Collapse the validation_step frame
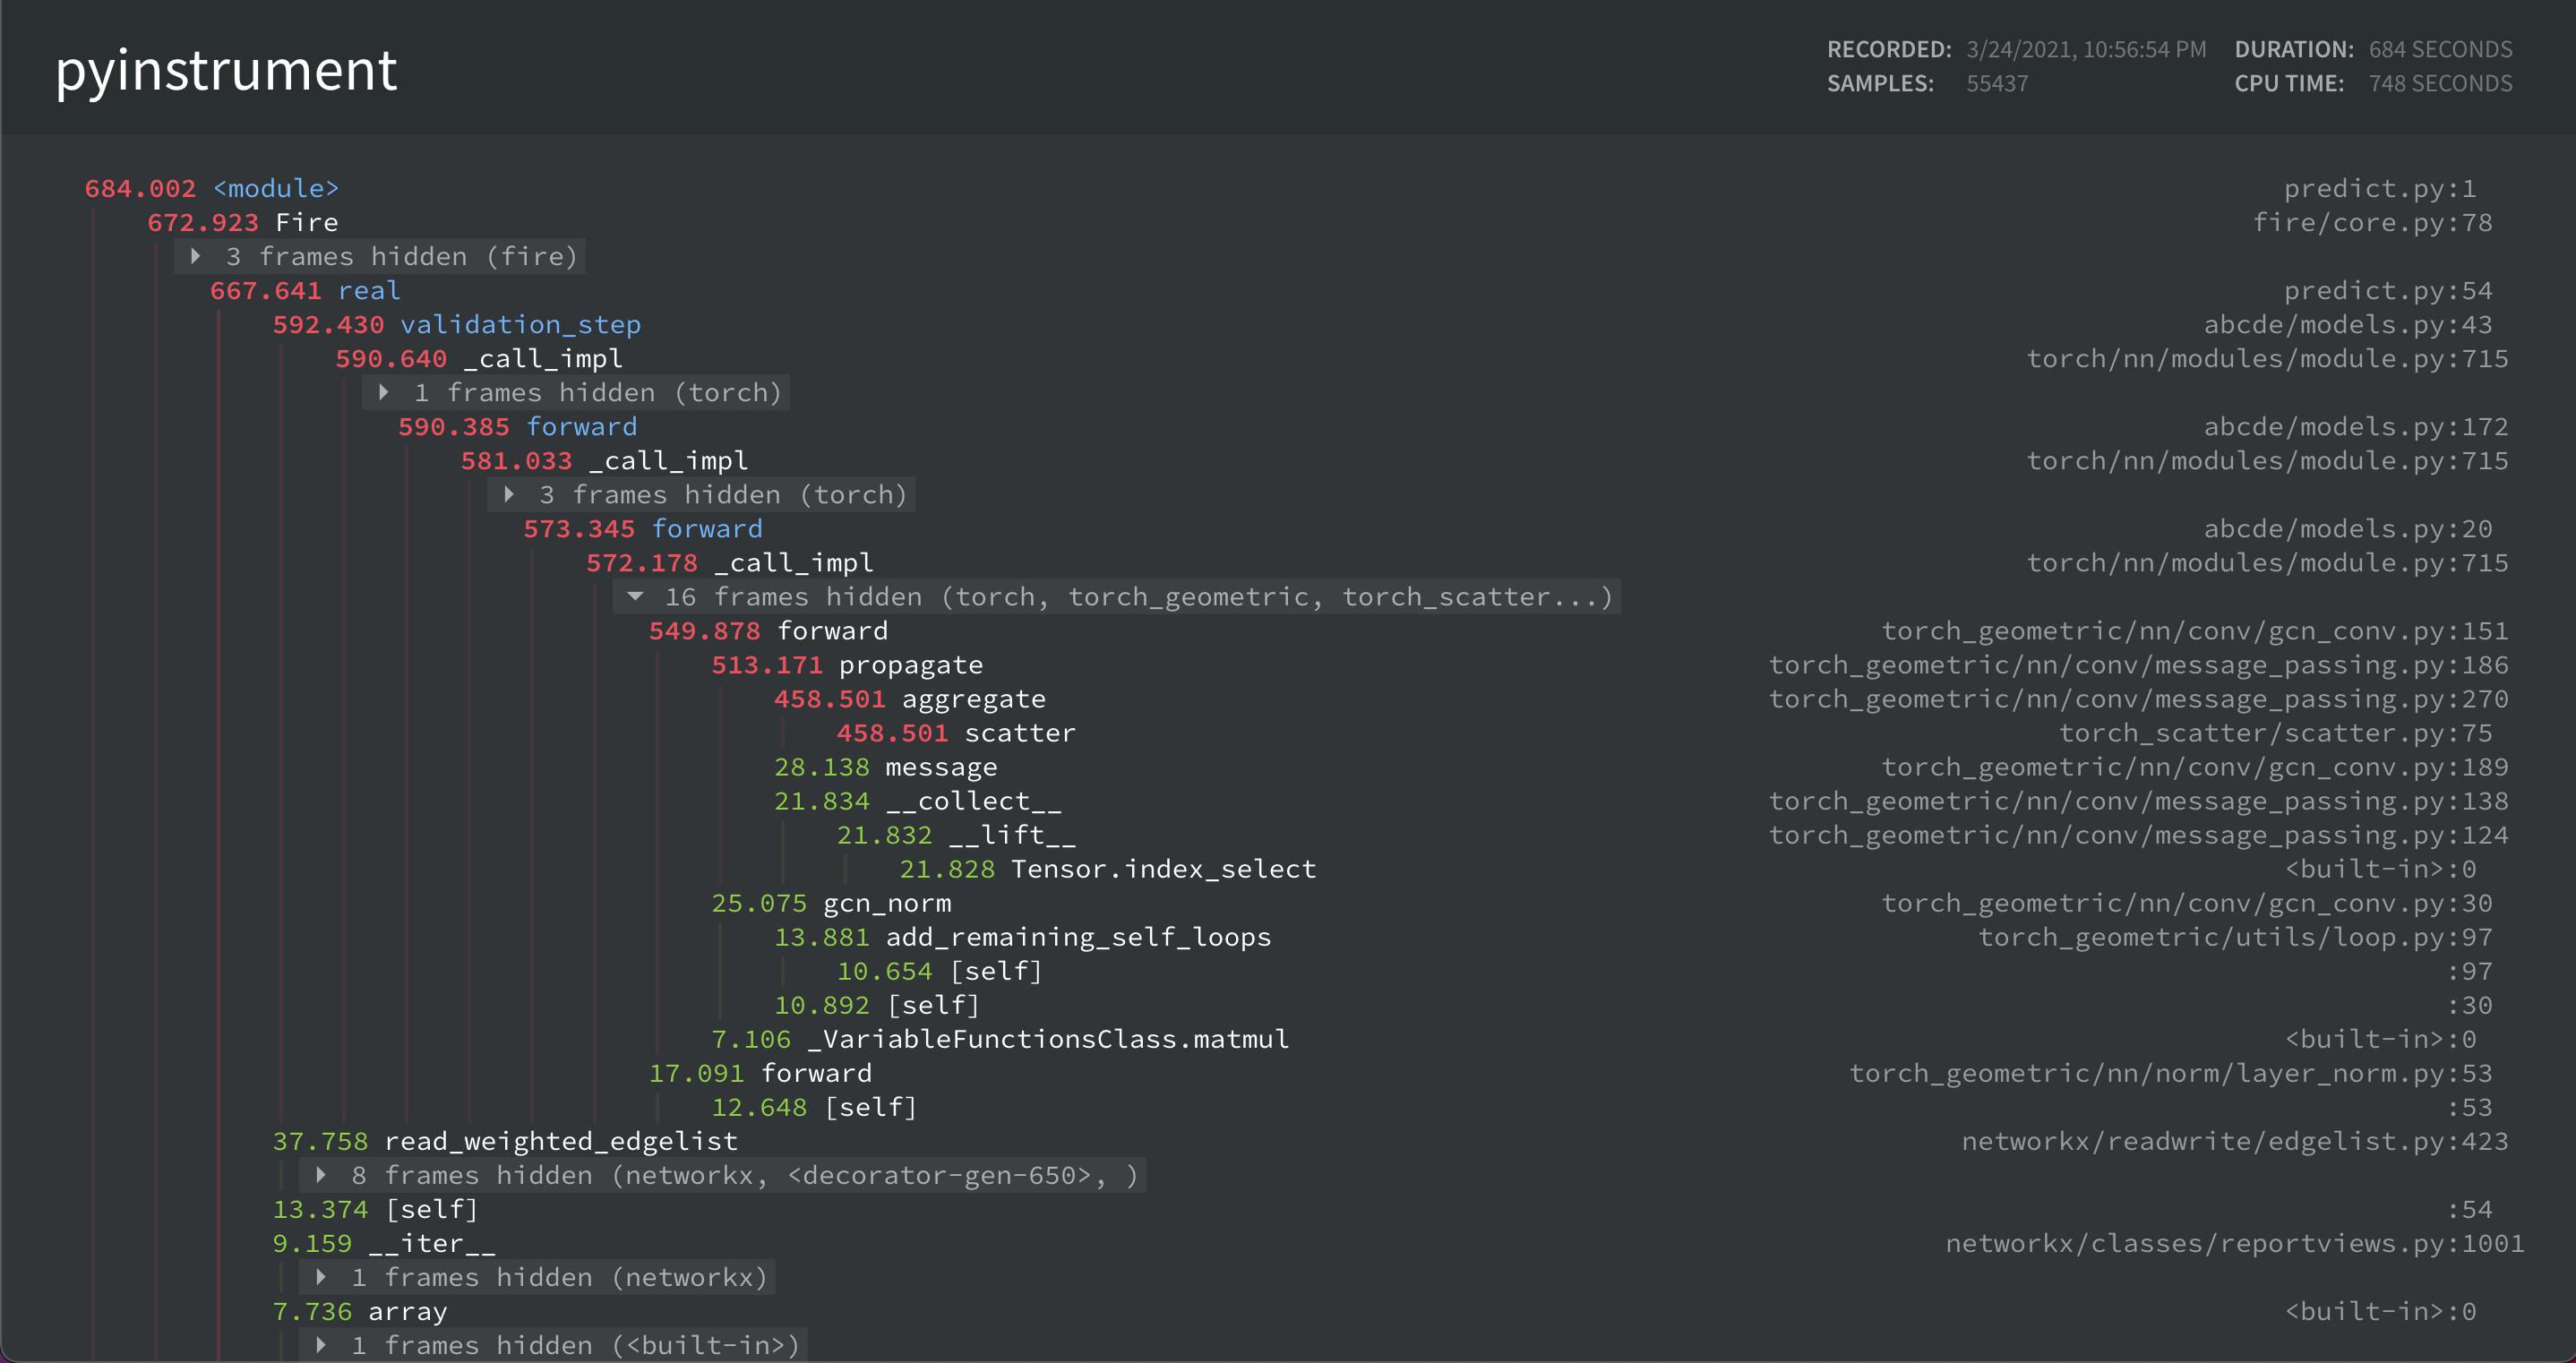2576x1363 pixels. click(x=522, y=324)
